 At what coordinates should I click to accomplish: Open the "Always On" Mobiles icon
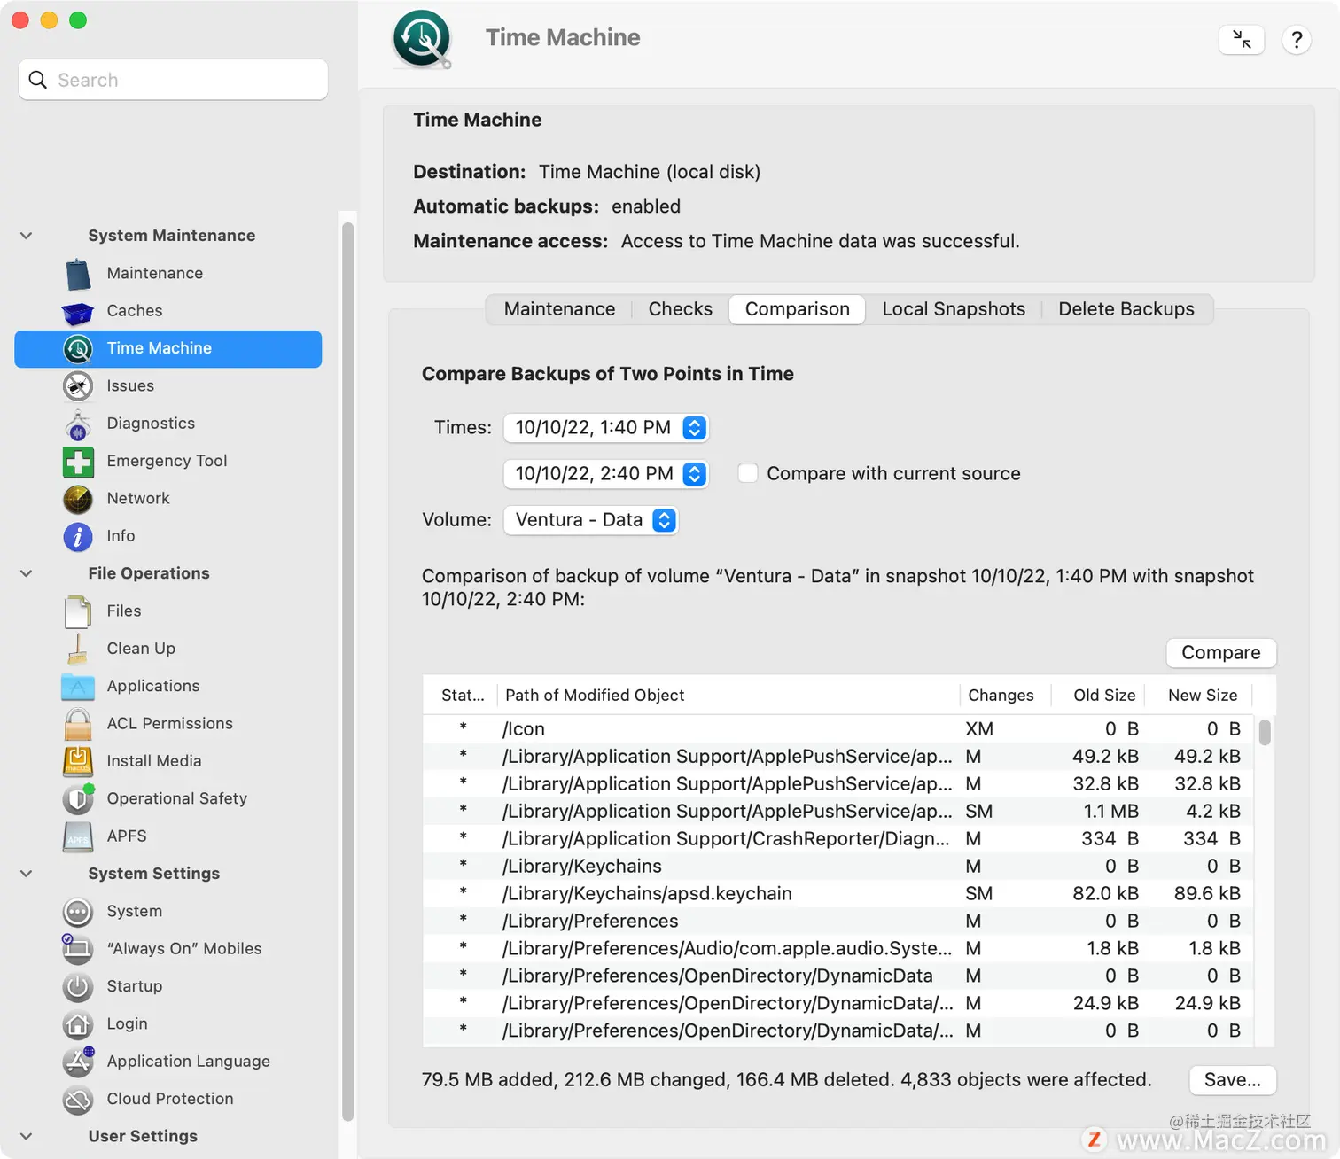78,949
